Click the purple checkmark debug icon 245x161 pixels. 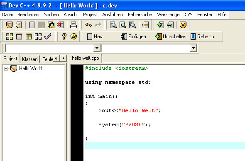point(48,37)
